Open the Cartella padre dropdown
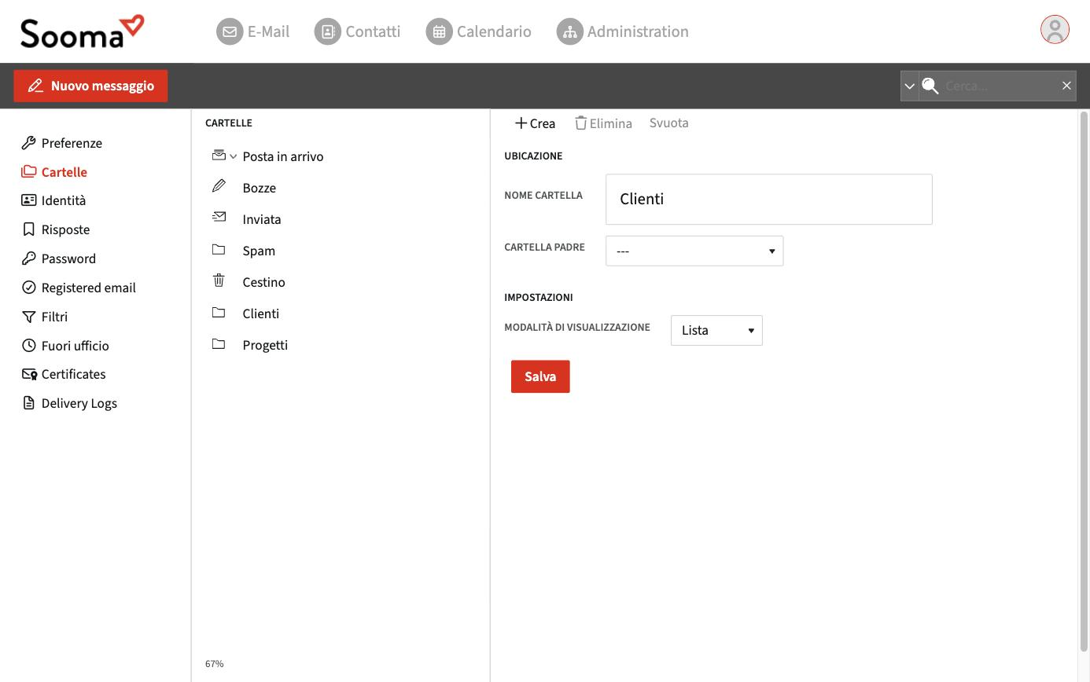 pos(694,251)
